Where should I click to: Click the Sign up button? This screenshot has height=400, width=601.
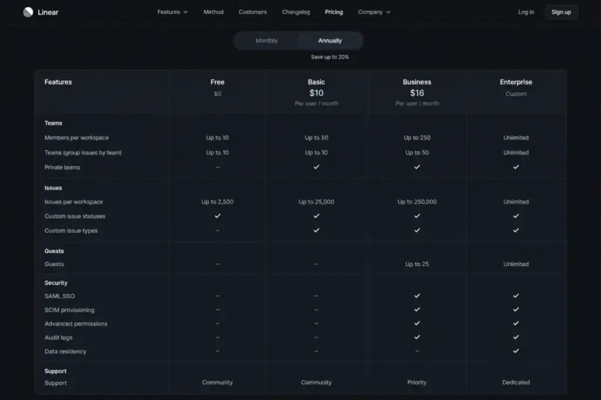click(561, 12)
